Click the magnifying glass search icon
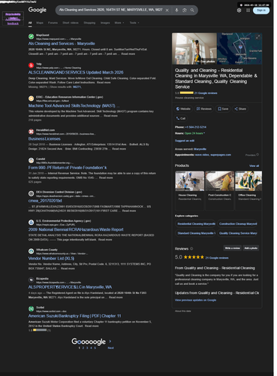Image resolution: width=277 pixels, height=376 pixels. pos(192,11)
